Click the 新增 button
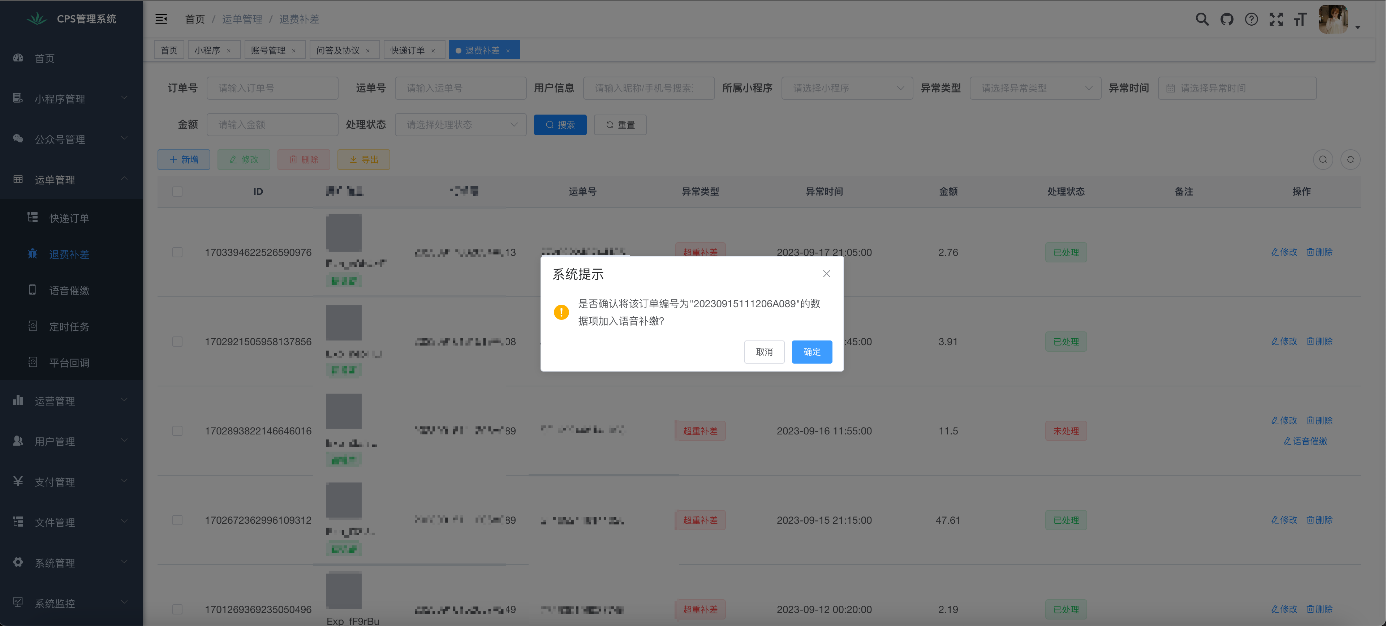 tap(184, 160)
